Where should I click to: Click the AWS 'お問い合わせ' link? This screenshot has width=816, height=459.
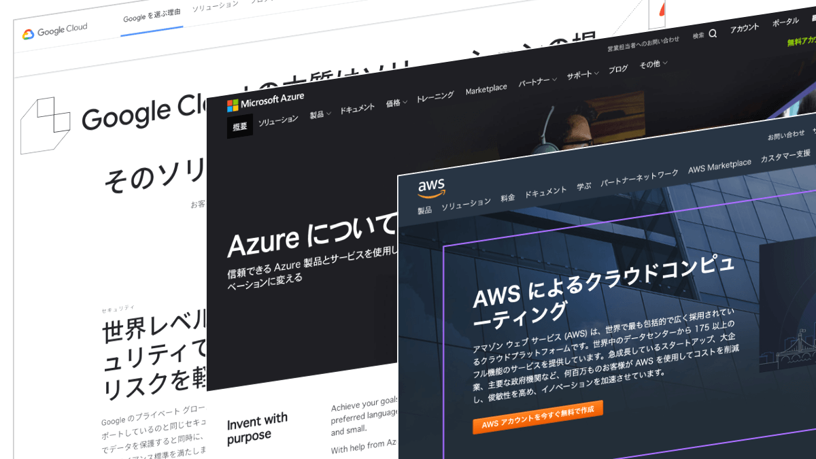[786, 135]
